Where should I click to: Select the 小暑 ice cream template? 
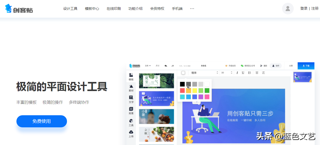(156, 117)
